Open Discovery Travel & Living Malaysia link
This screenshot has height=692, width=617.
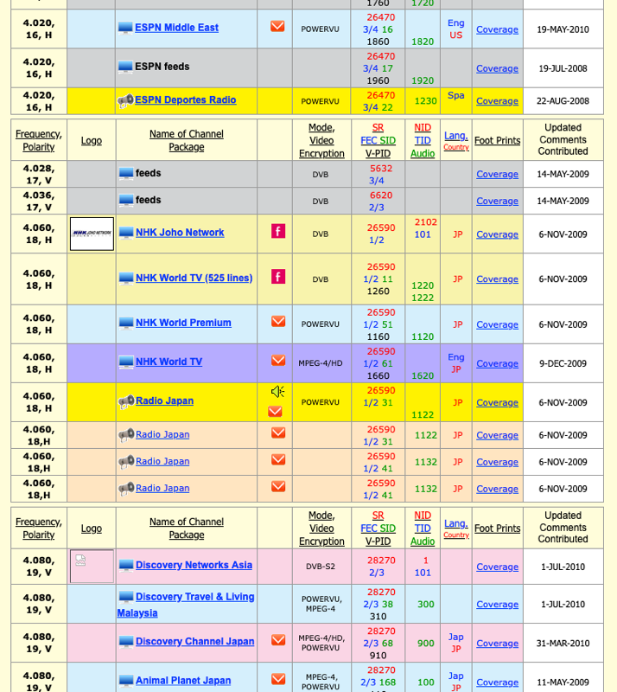pyautogui.click(x=186, y=605)
